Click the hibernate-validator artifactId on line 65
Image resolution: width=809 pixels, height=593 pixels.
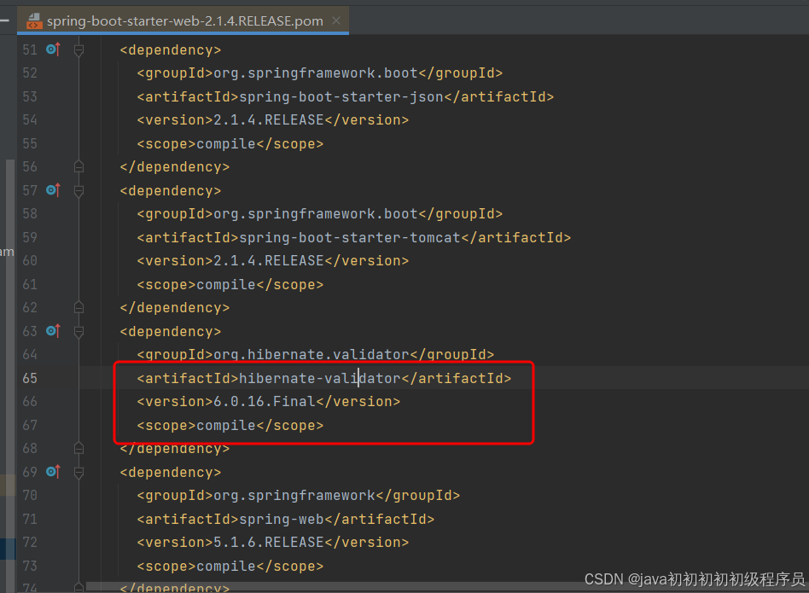tap(320, 379)
